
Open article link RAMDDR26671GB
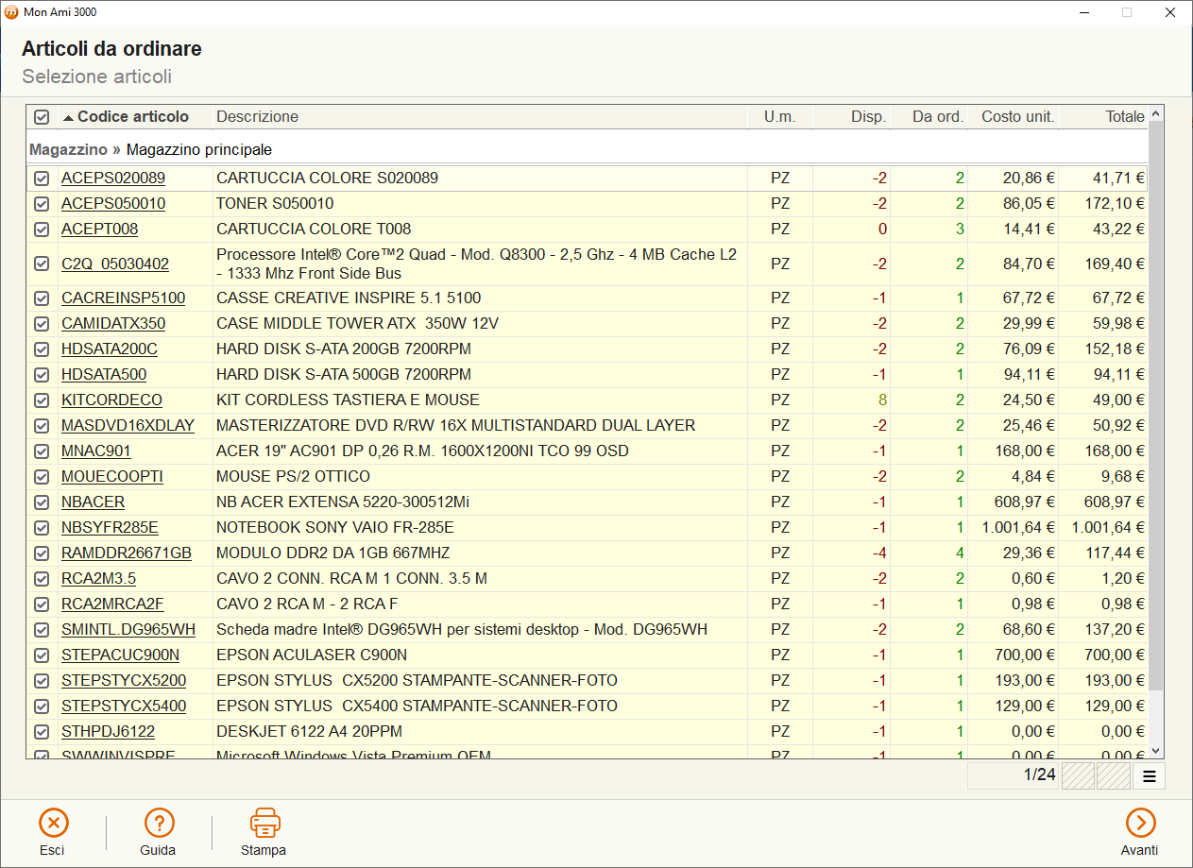[127, 553]
